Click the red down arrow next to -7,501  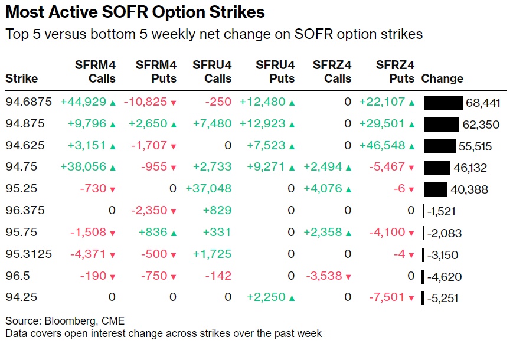click(x=411, y=298)
